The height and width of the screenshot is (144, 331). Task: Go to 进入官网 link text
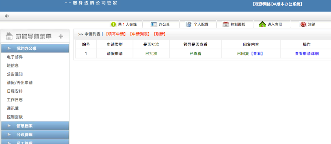tap(275, 25)
